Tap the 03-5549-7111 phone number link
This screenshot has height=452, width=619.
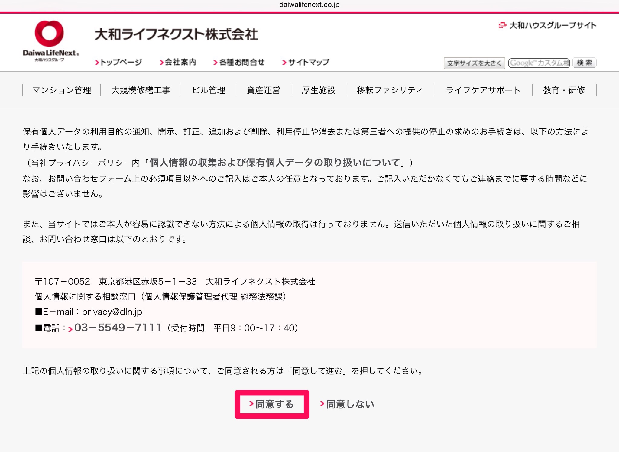click(117, 328)
